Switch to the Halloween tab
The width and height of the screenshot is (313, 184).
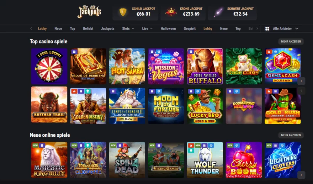pyautogui.click(x=168, y=28)
